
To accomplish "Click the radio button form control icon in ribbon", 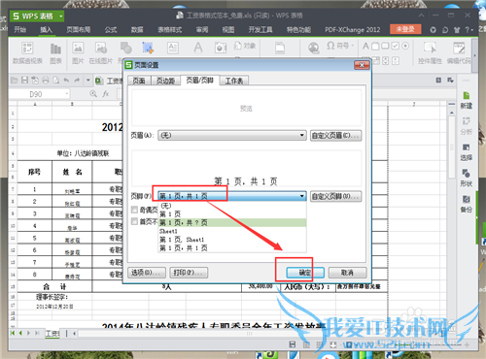I will (405, 46).
